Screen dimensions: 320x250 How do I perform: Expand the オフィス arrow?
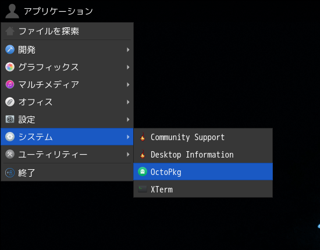tap(128, 102)
